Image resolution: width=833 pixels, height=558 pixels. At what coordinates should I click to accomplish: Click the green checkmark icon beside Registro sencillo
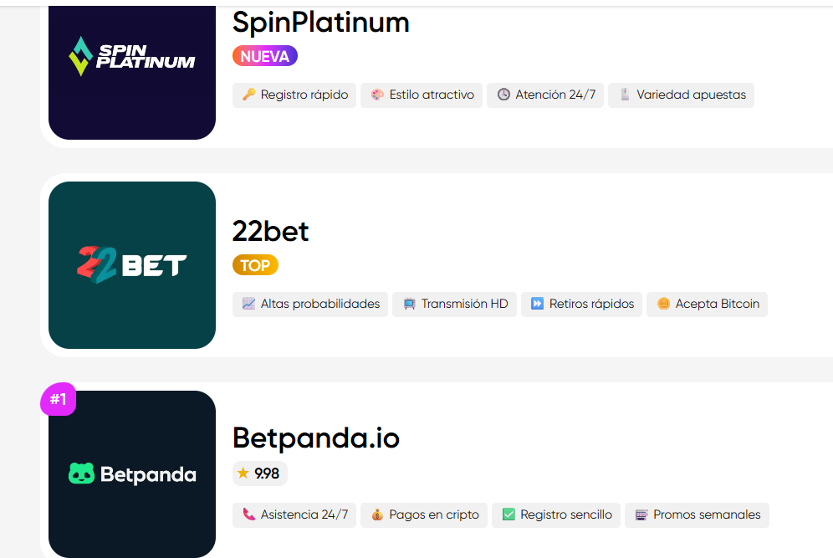[x=508, y=515]
